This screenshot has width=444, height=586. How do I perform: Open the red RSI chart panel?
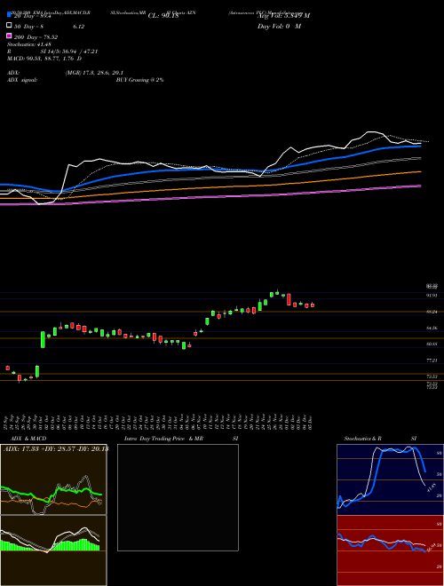click(x=390, y=550)
